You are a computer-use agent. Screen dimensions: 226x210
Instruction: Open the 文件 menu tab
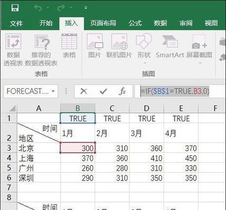pyautogui.click(x=16, y=23)
